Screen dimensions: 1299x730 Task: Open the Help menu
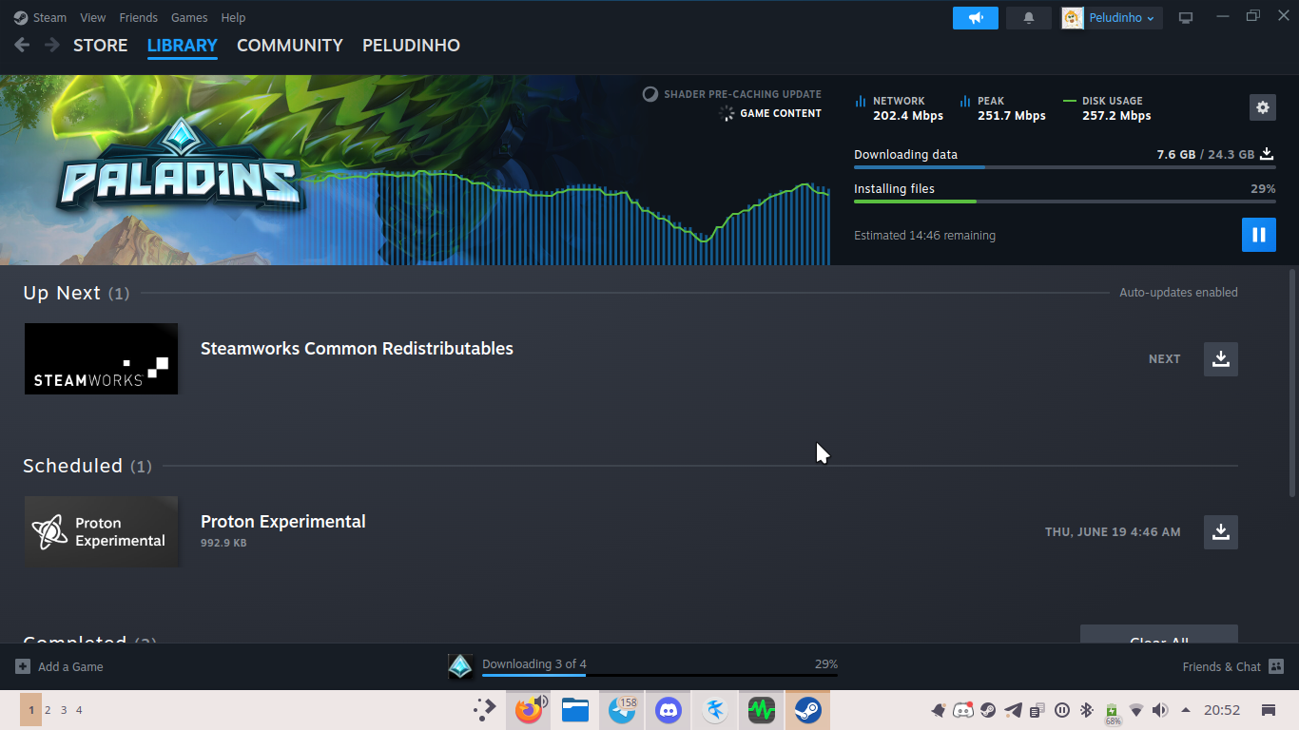233,17
